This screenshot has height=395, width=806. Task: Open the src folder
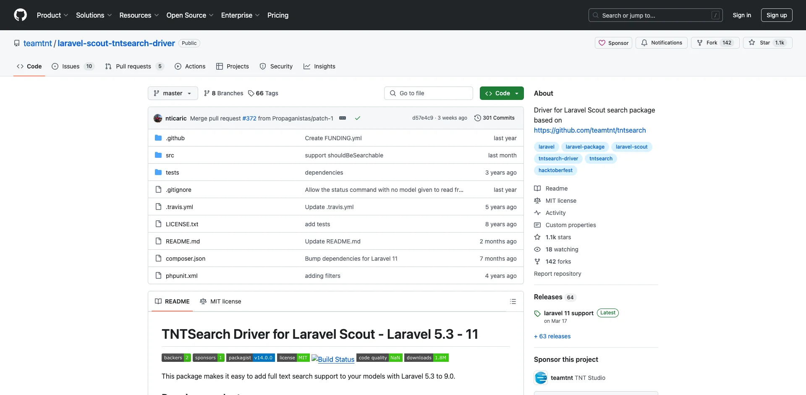pos(170,155)
